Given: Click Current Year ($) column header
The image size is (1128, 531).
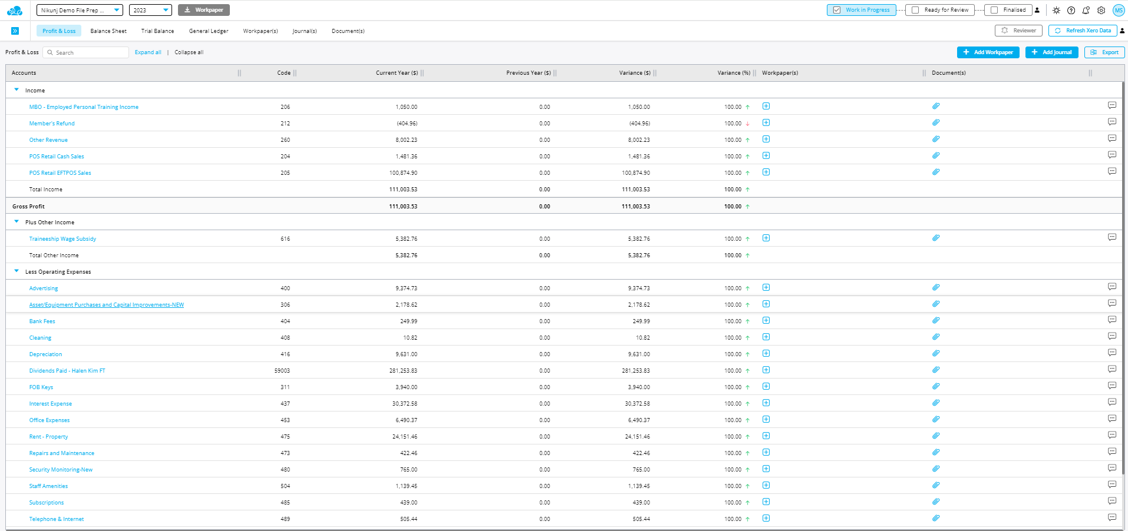Looking at the screenshot, I should 397,73.
